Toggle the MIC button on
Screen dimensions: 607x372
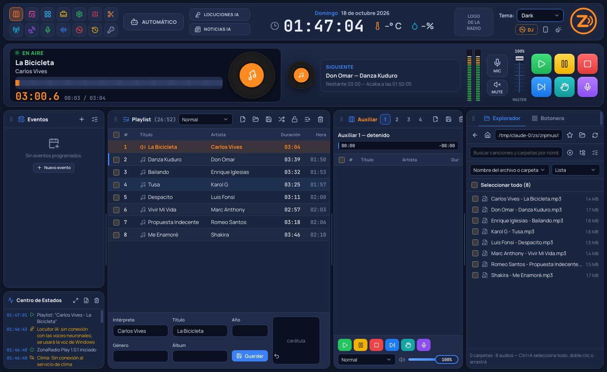pyautogui.click(x=497, y=66)
